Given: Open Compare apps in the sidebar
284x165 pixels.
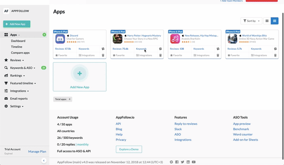Looking at the screenshot, I should [20, 53].
